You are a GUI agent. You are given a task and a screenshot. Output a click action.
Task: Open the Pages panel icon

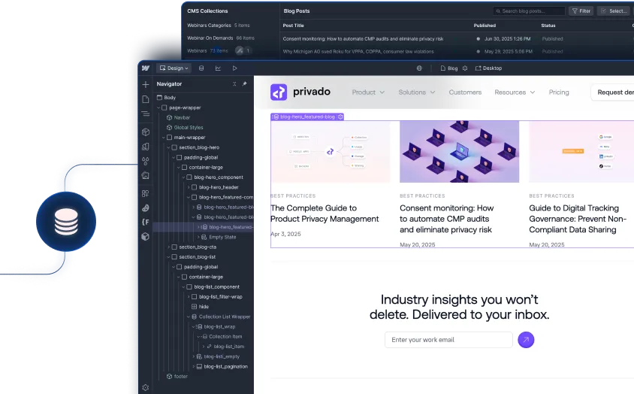tap(146, 99)
